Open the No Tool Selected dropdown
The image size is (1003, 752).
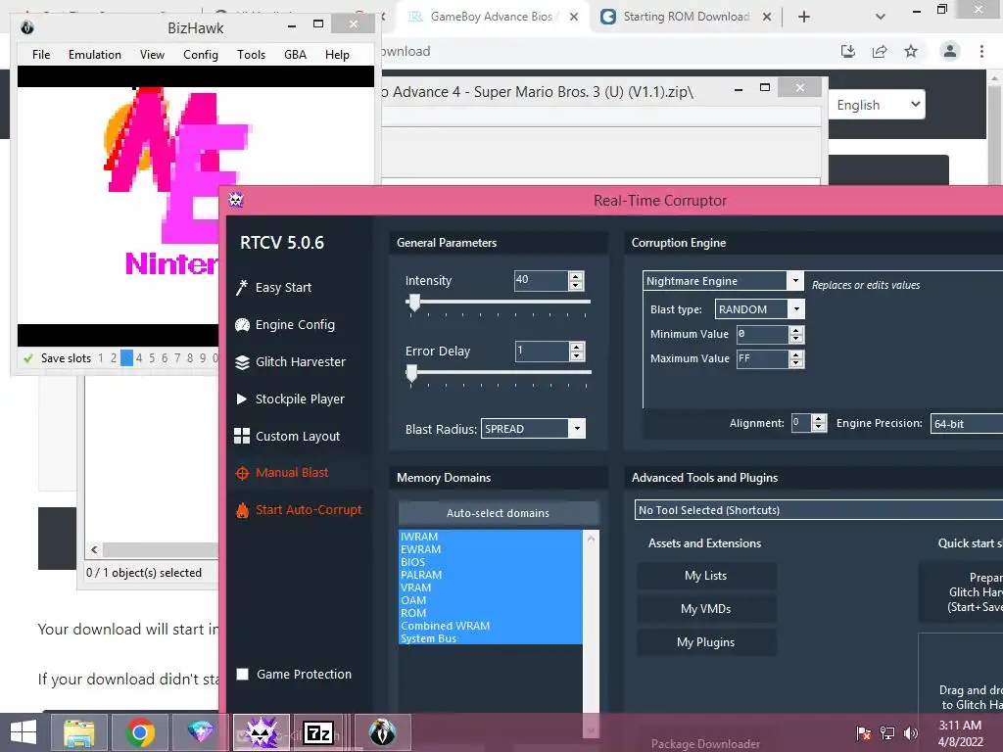(819, 509)
